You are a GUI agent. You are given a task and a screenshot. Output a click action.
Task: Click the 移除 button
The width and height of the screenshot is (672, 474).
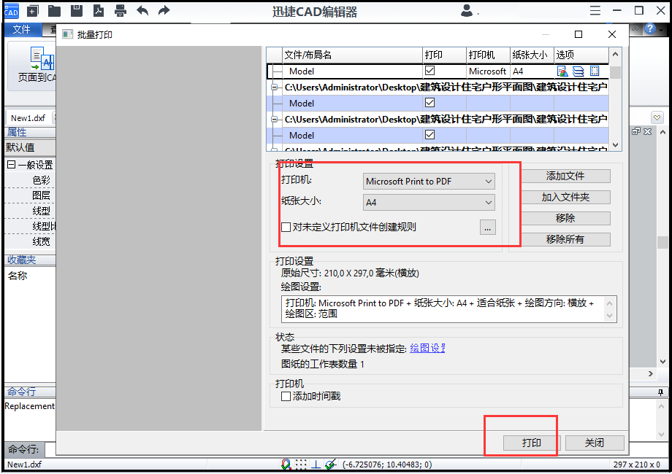(565, 218)
